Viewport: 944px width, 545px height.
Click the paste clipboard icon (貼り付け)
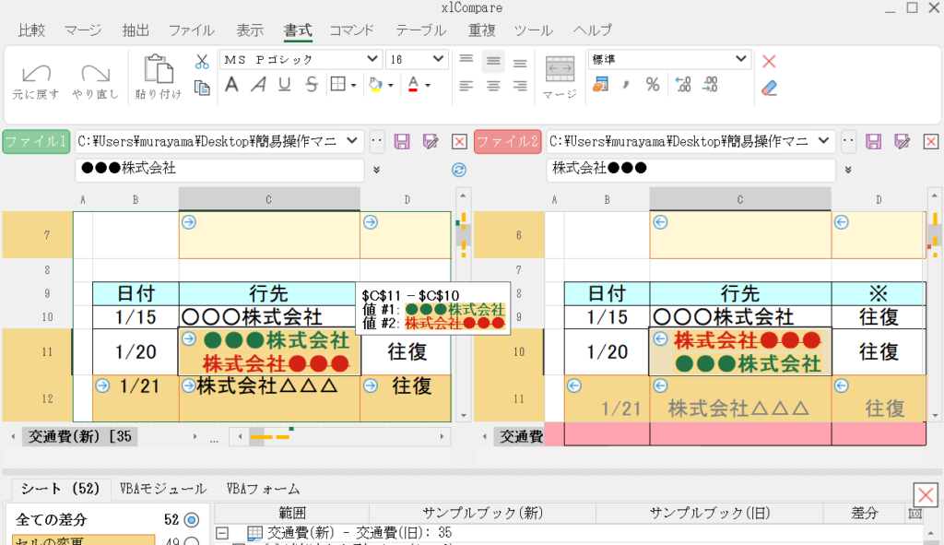159,74
